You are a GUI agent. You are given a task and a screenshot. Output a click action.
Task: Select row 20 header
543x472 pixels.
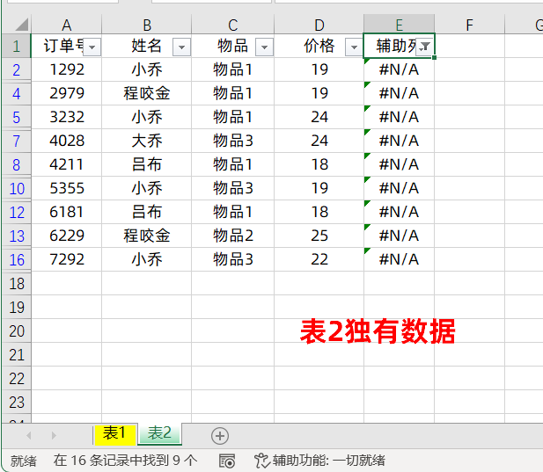[x=17, y=330]
